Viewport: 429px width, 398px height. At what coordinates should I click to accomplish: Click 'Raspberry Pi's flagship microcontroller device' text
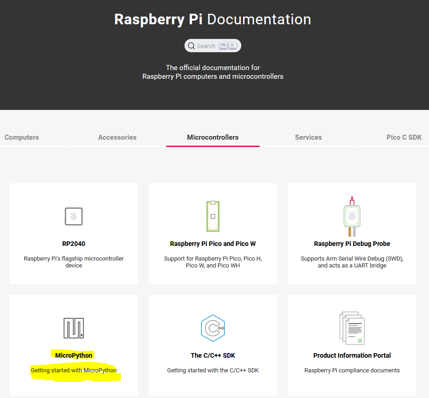coord(74,262)
